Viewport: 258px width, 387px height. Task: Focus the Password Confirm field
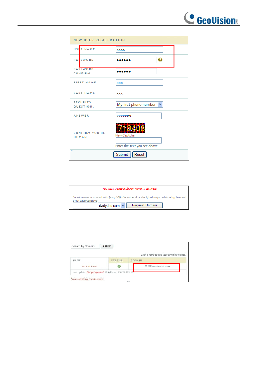coord(136,71)
